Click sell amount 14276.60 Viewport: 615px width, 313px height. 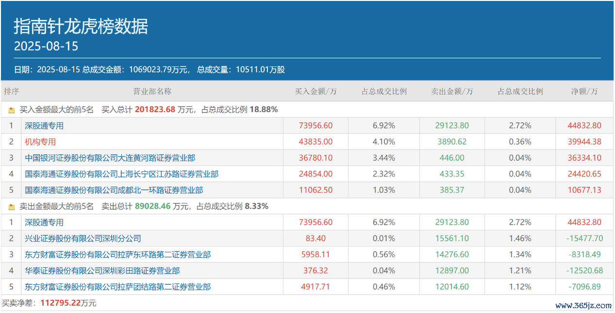tap(452, 254)
